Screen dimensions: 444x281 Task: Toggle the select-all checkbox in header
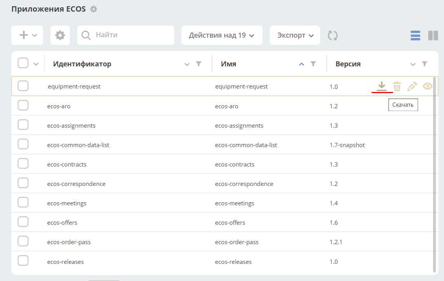click(23, 63)
